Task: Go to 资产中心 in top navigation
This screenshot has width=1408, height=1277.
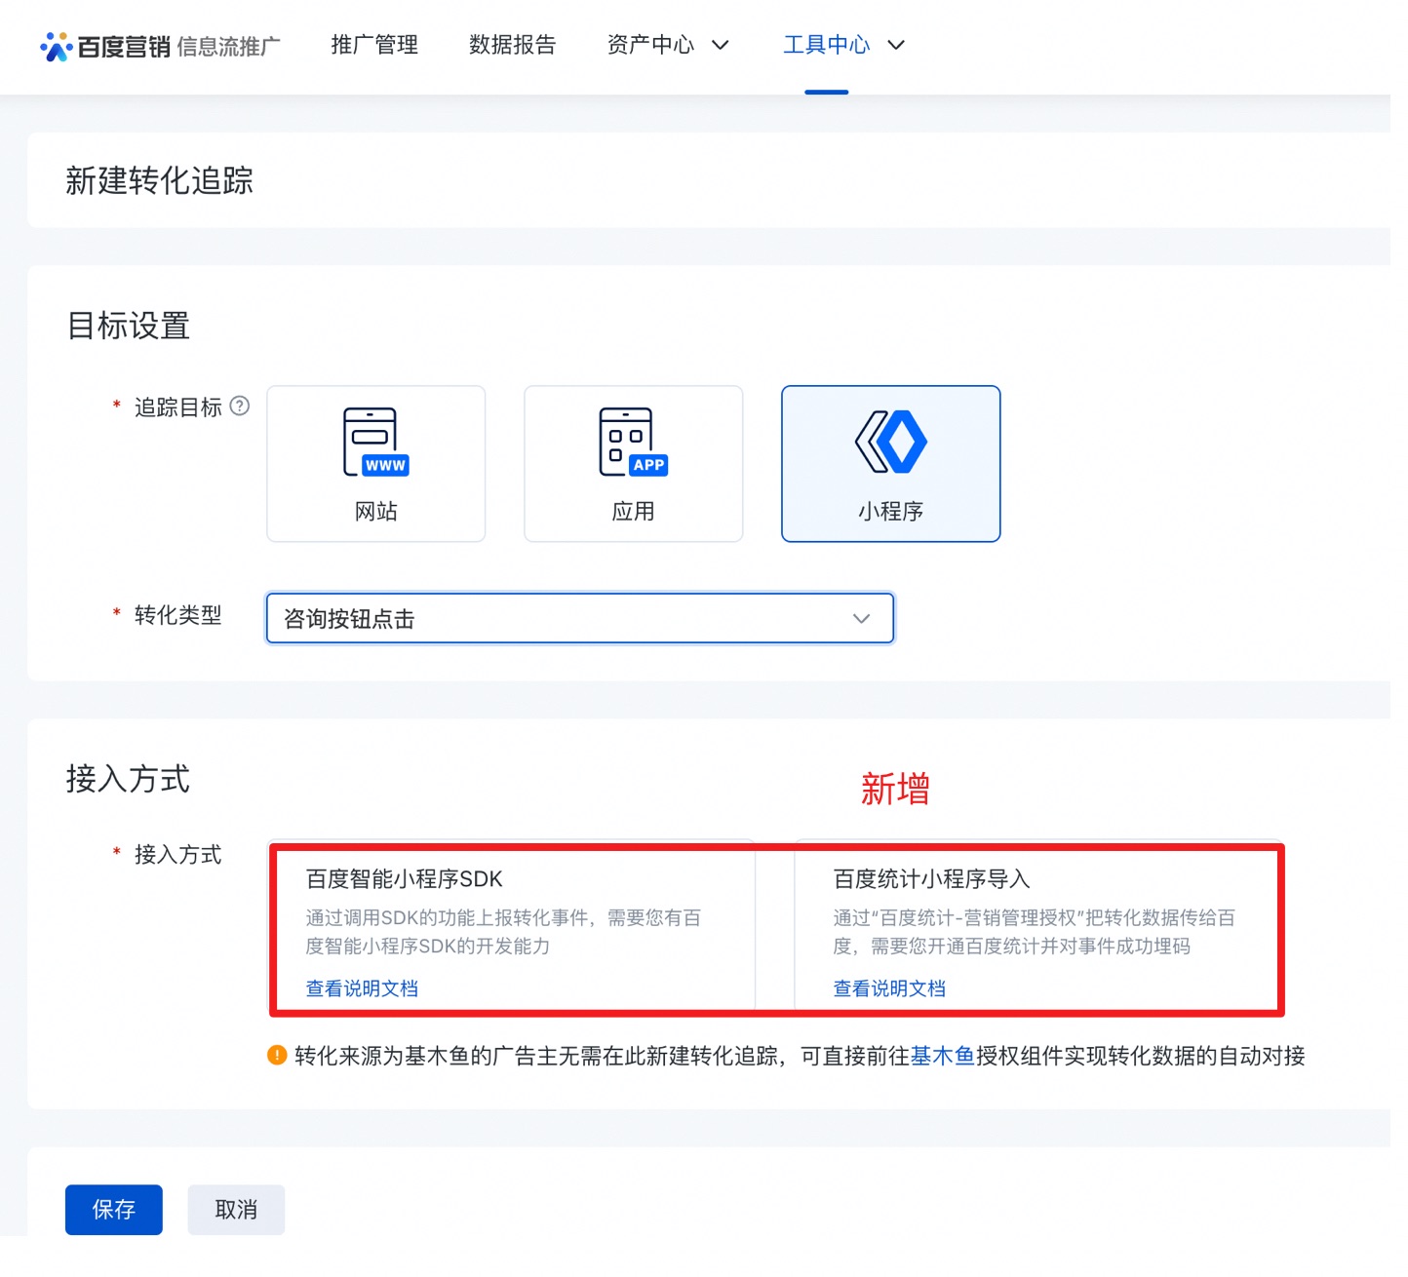Action: click(650, 45)
